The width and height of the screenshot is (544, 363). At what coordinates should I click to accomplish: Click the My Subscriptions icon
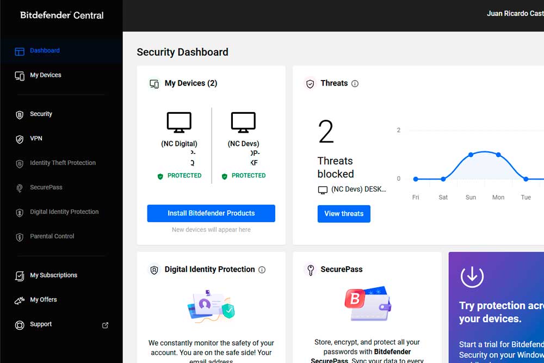[20, 276]
